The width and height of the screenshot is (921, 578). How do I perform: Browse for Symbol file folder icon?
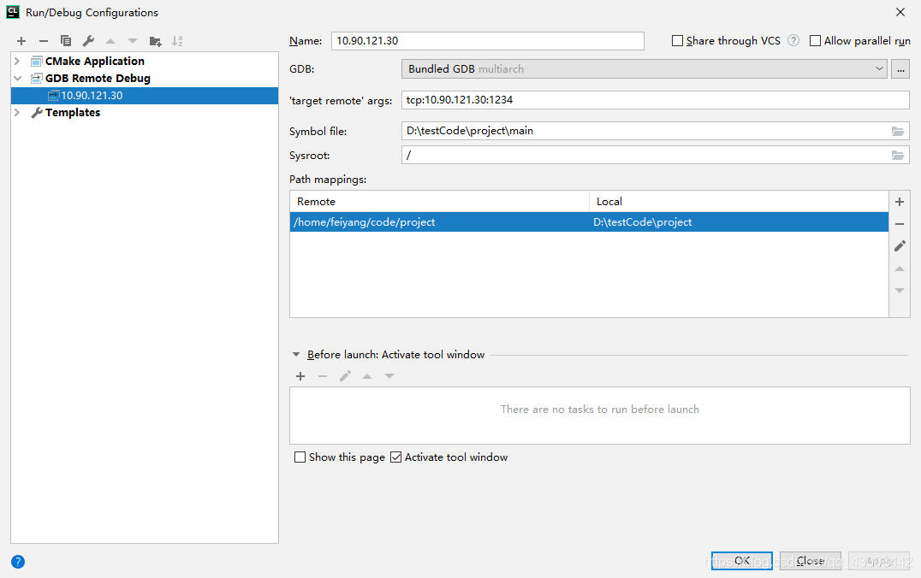point(898,131)
